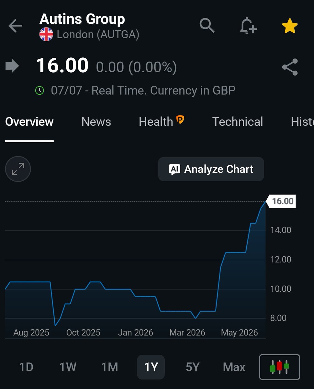Select the Overview tab
Viewport: 314px width, 389px height.
tap(29, 122)
